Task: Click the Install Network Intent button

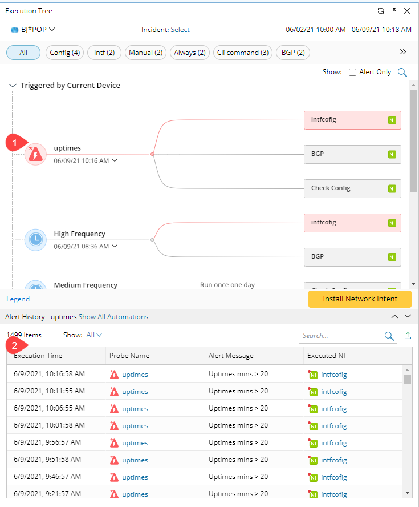Action: tap(360, 299)
